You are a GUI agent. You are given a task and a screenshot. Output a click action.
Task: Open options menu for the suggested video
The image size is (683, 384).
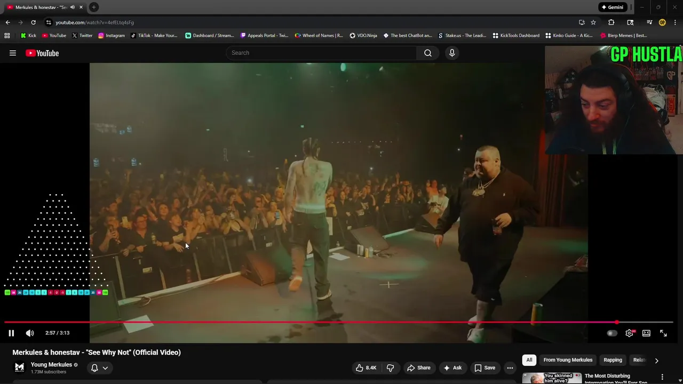(x=662, y=378)
